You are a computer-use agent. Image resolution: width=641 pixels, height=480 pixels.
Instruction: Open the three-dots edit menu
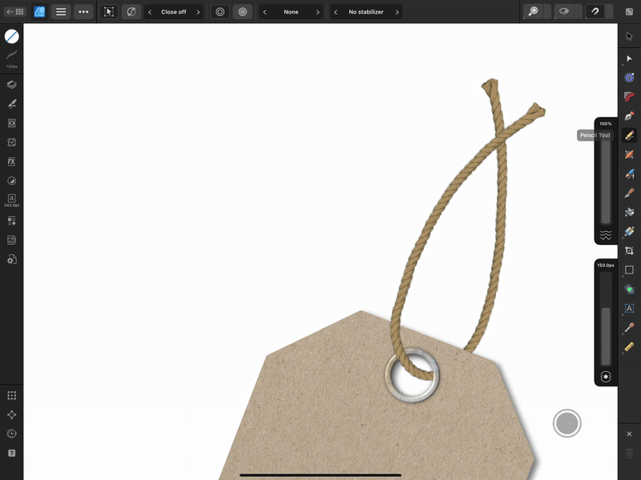point(83,12)
